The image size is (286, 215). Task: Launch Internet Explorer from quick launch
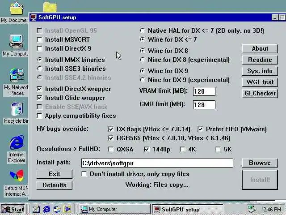click(x=46, y=209)
